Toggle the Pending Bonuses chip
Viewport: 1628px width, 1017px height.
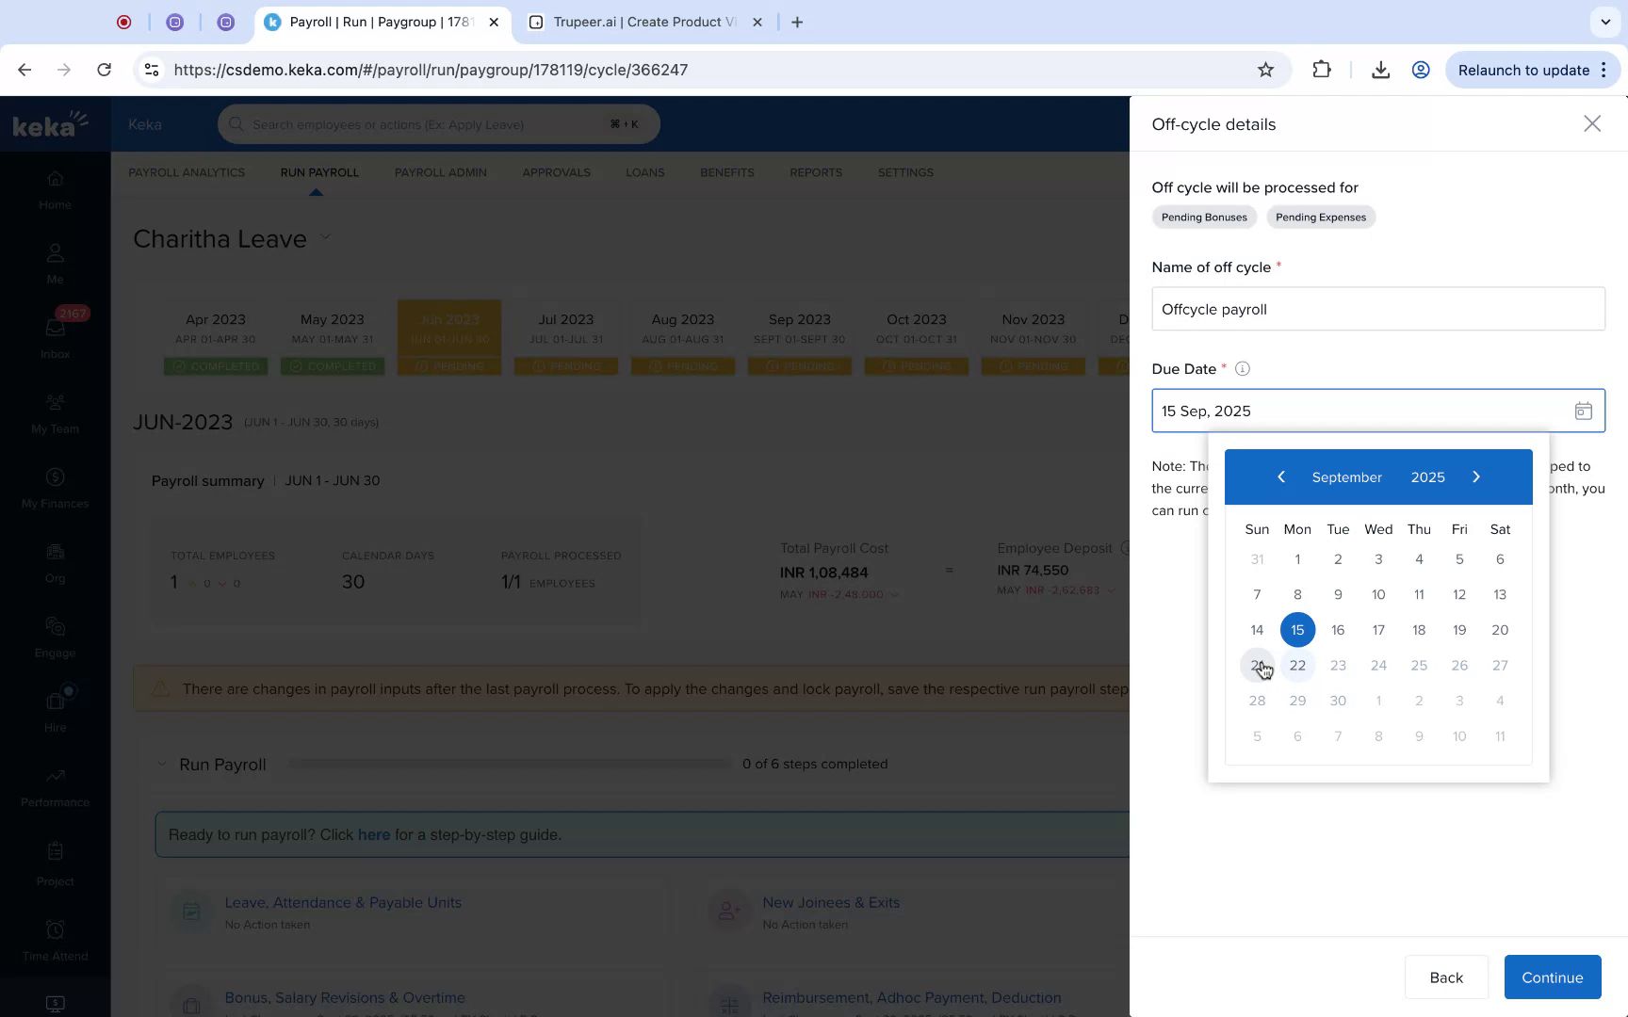tap(1204, 217)
